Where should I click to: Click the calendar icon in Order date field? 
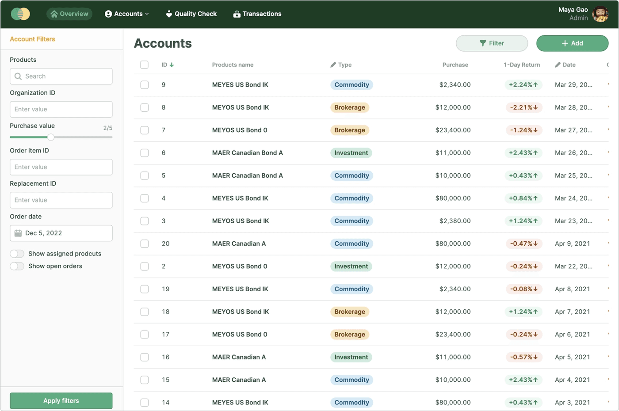(18, 233)
